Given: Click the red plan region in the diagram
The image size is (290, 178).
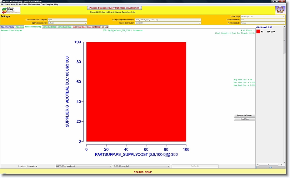Looking at the screenshot, I should pos(136,92).
